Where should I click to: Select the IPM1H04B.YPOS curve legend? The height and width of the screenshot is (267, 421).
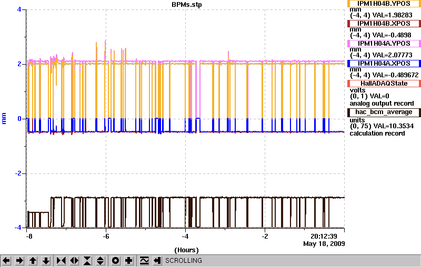tap(384, 4)
